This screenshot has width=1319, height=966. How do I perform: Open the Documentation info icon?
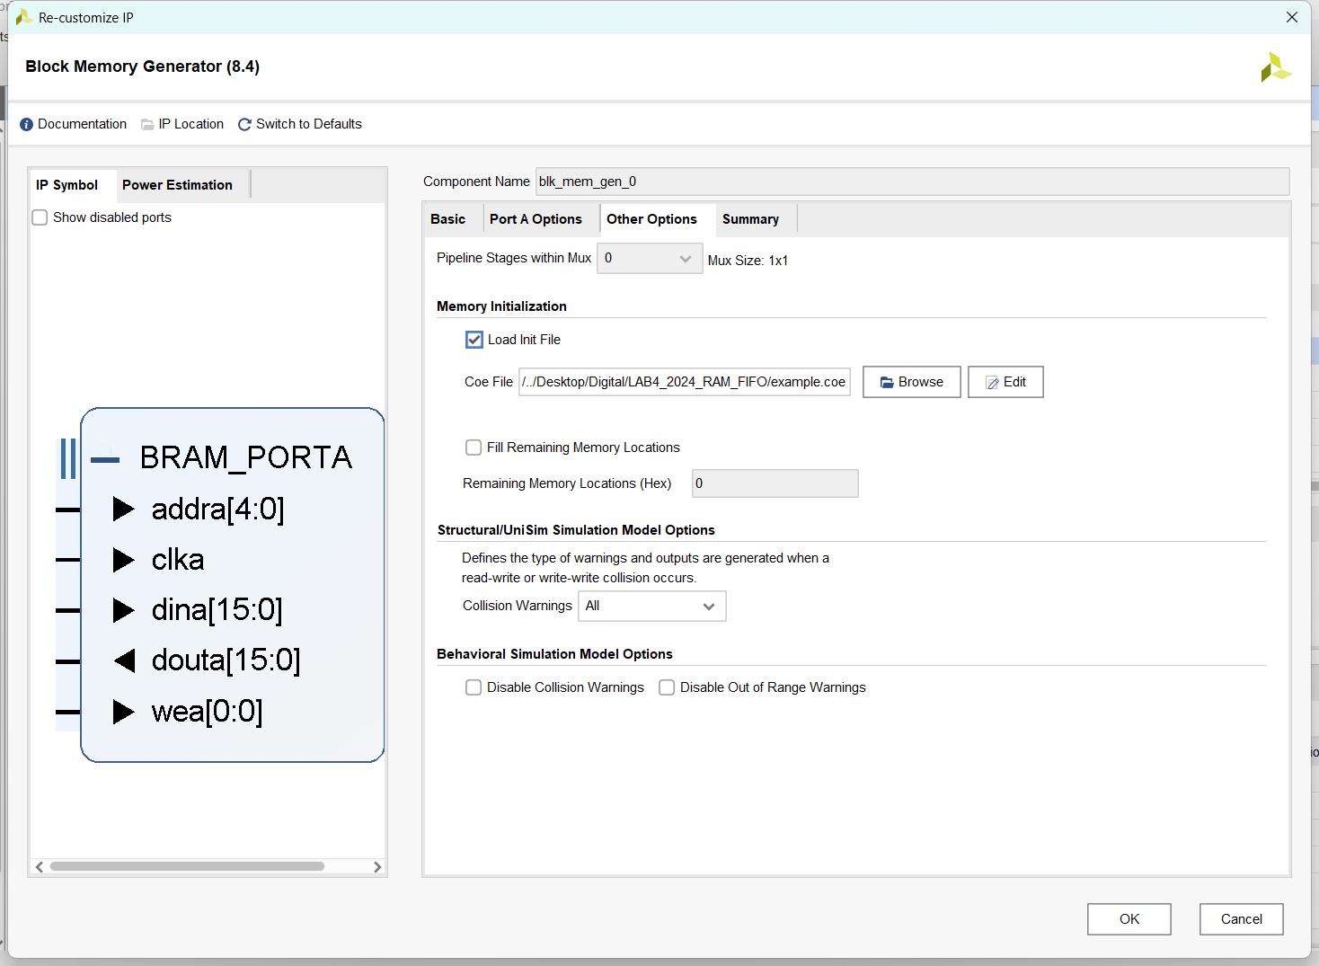click(26, 124)
